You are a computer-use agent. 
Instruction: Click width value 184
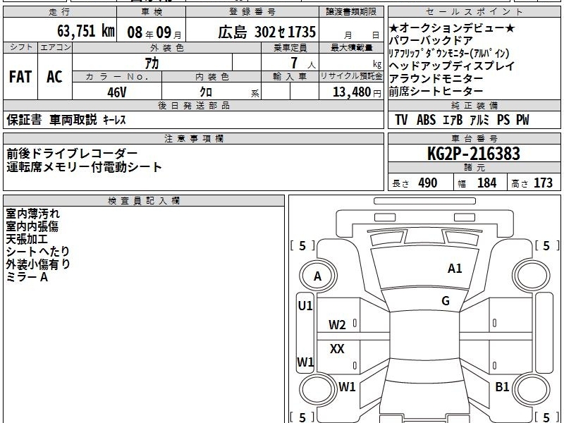coord(487,183)
